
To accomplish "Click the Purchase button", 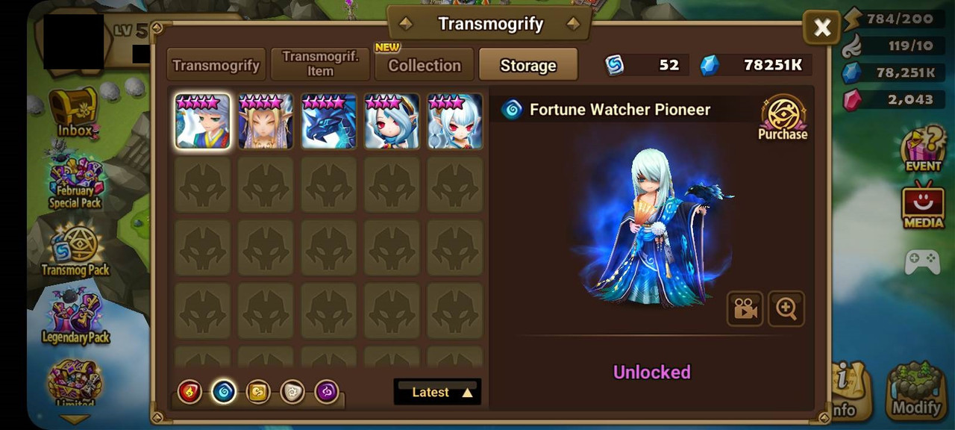I will point(783,118).
